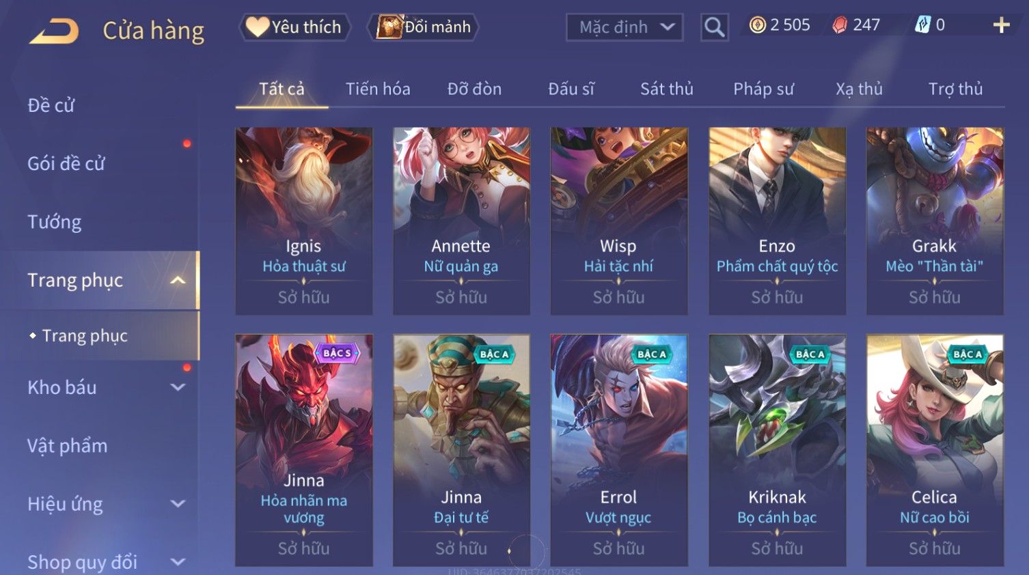Tap the golden back arrow icon
This screenshot has width=1029, height=575.
point(54,31)
